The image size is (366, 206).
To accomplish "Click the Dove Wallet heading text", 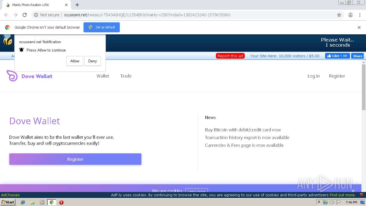I will coord(35,121).
